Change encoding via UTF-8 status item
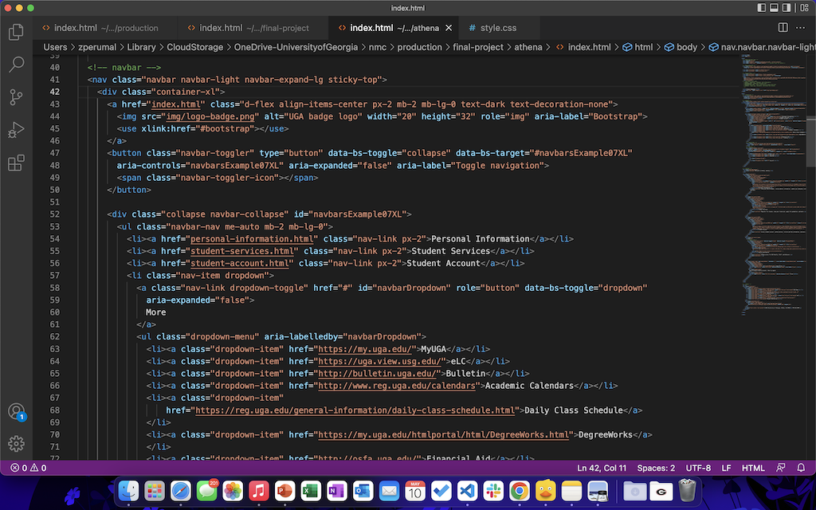The width and height of the screenshot is (816, 510). pos(698,468)
